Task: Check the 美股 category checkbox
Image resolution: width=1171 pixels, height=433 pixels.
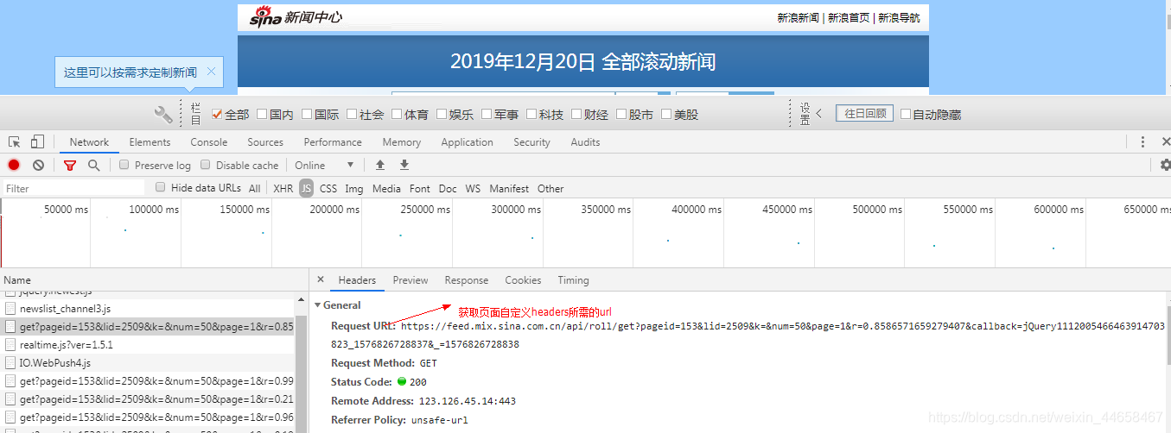Action: pyautogui.click(x=666, y=114)
